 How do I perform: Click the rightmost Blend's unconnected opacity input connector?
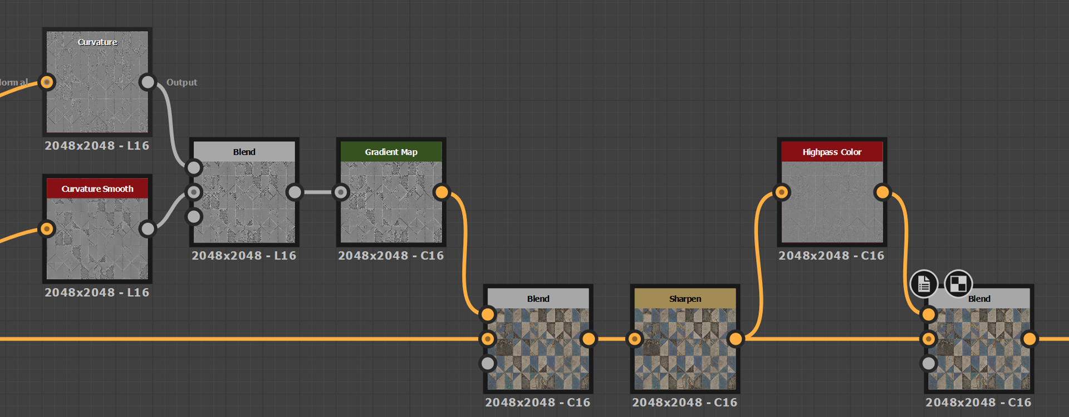[x=929, y=363]
